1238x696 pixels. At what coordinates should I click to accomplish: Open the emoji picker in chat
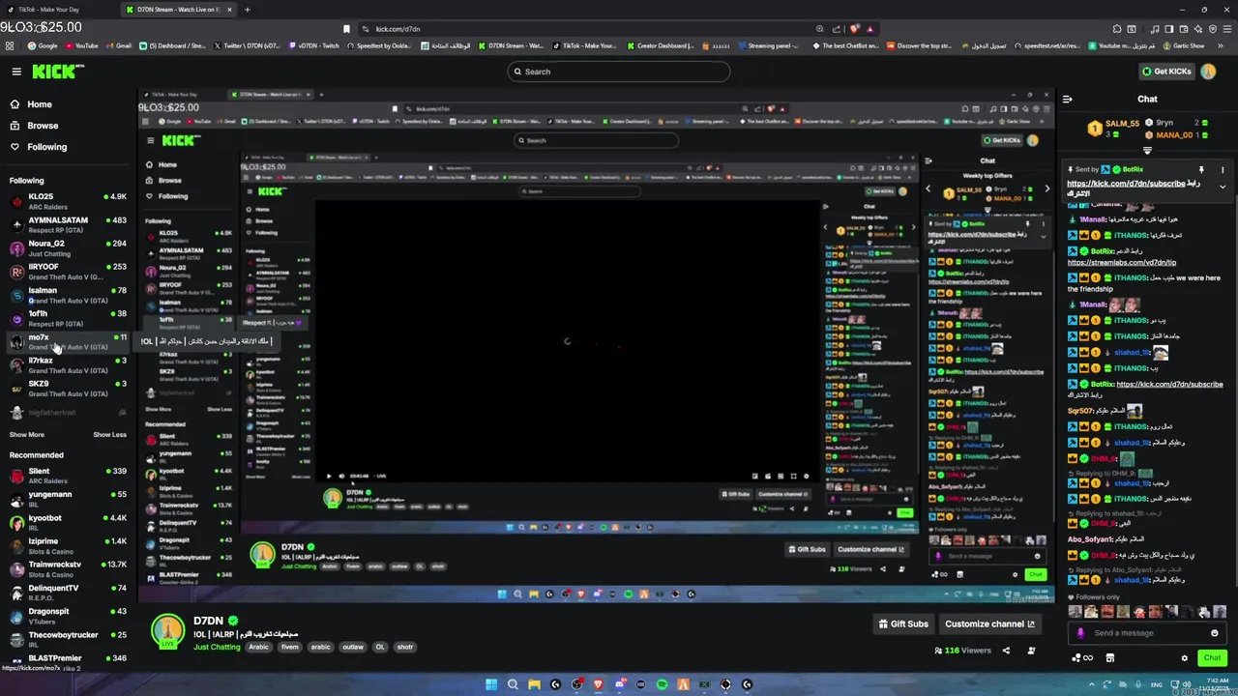[1215, 633]
